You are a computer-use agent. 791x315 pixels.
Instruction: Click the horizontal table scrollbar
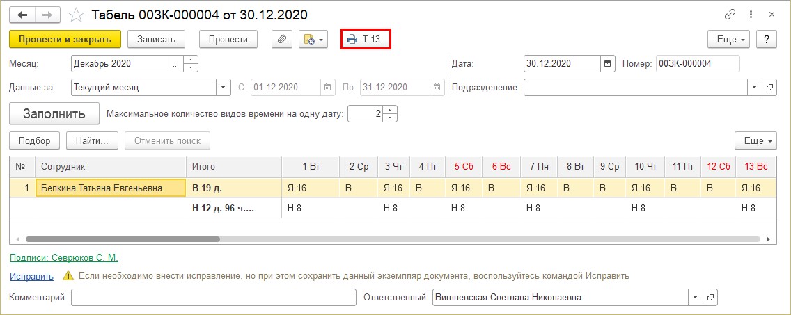(x=122, y=239)
